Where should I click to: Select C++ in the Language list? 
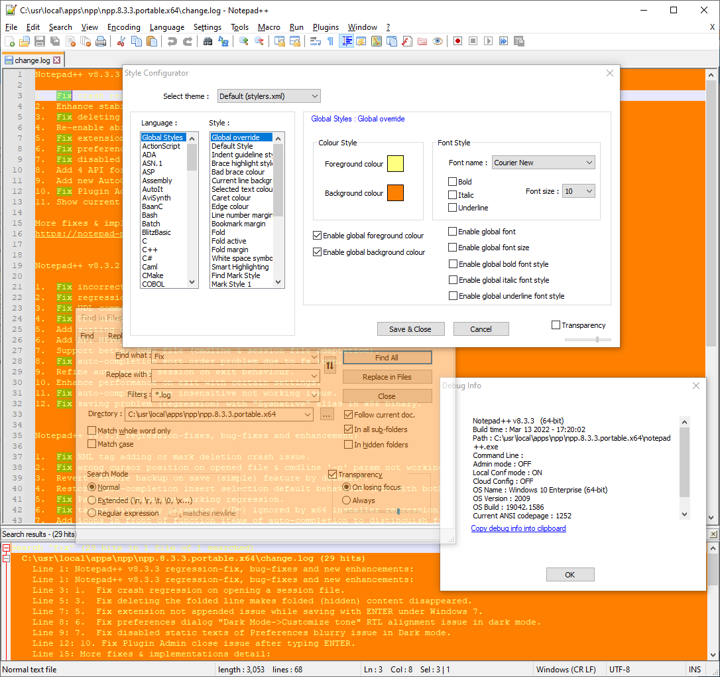(150, 250)
